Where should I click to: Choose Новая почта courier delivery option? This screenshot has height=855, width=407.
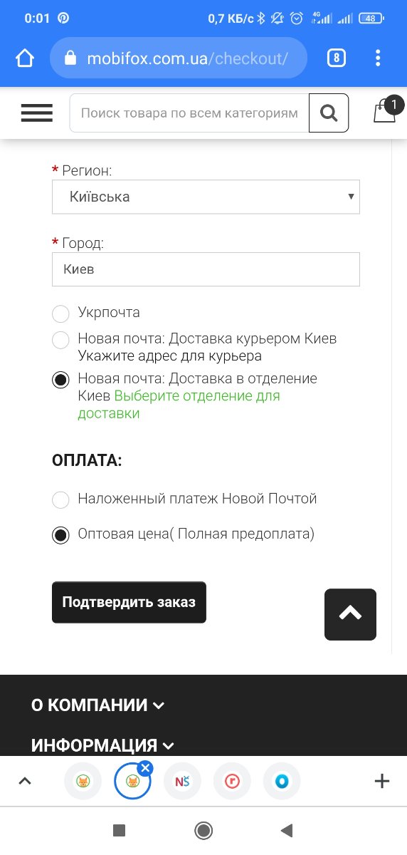coord(61,340)
